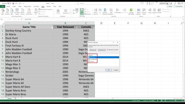
Task: Click sort A to Z icon
Action: [74, 10]
